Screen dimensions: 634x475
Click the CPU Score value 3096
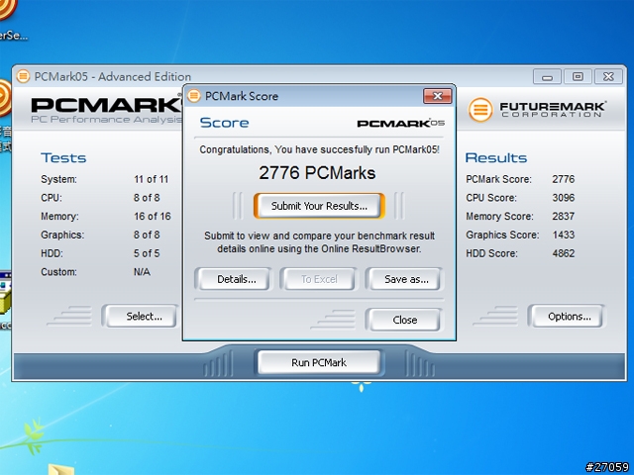pyautogui.click(x=564, y=198)
